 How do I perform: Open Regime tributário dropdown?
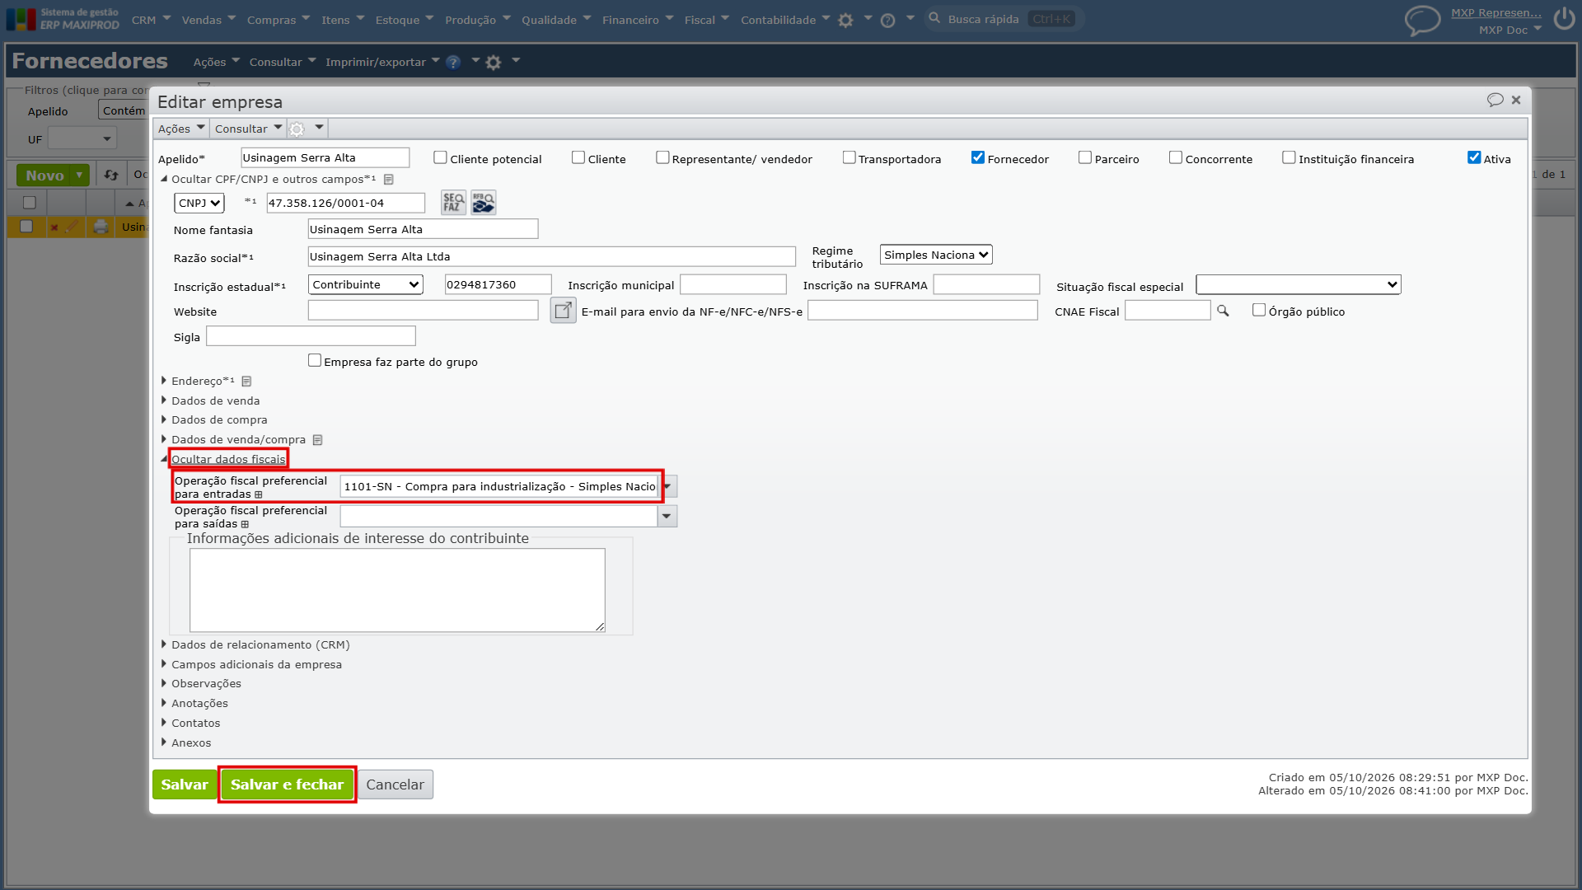point(936,255)
